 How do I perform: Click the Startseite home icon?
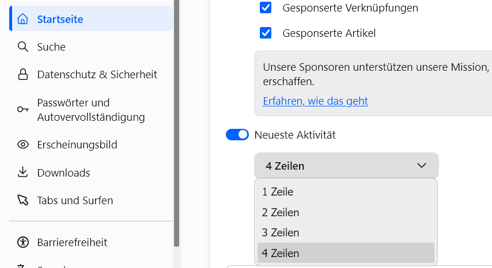point(22,19)
